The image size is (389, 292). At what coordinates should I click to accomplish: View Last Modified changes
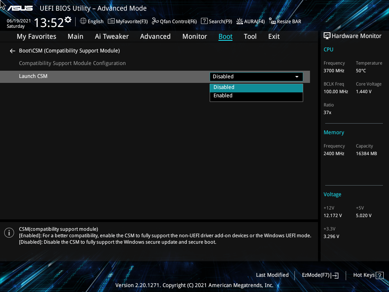tap(272, 275)
